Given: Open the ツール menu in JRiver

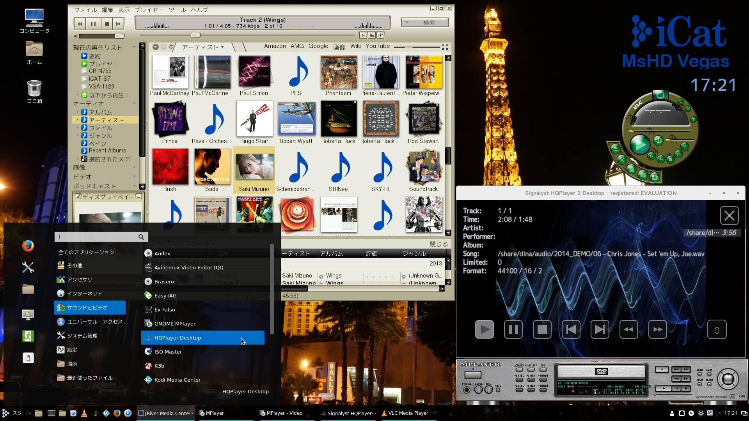Looking at the screenshot, I should coord(177,10).
